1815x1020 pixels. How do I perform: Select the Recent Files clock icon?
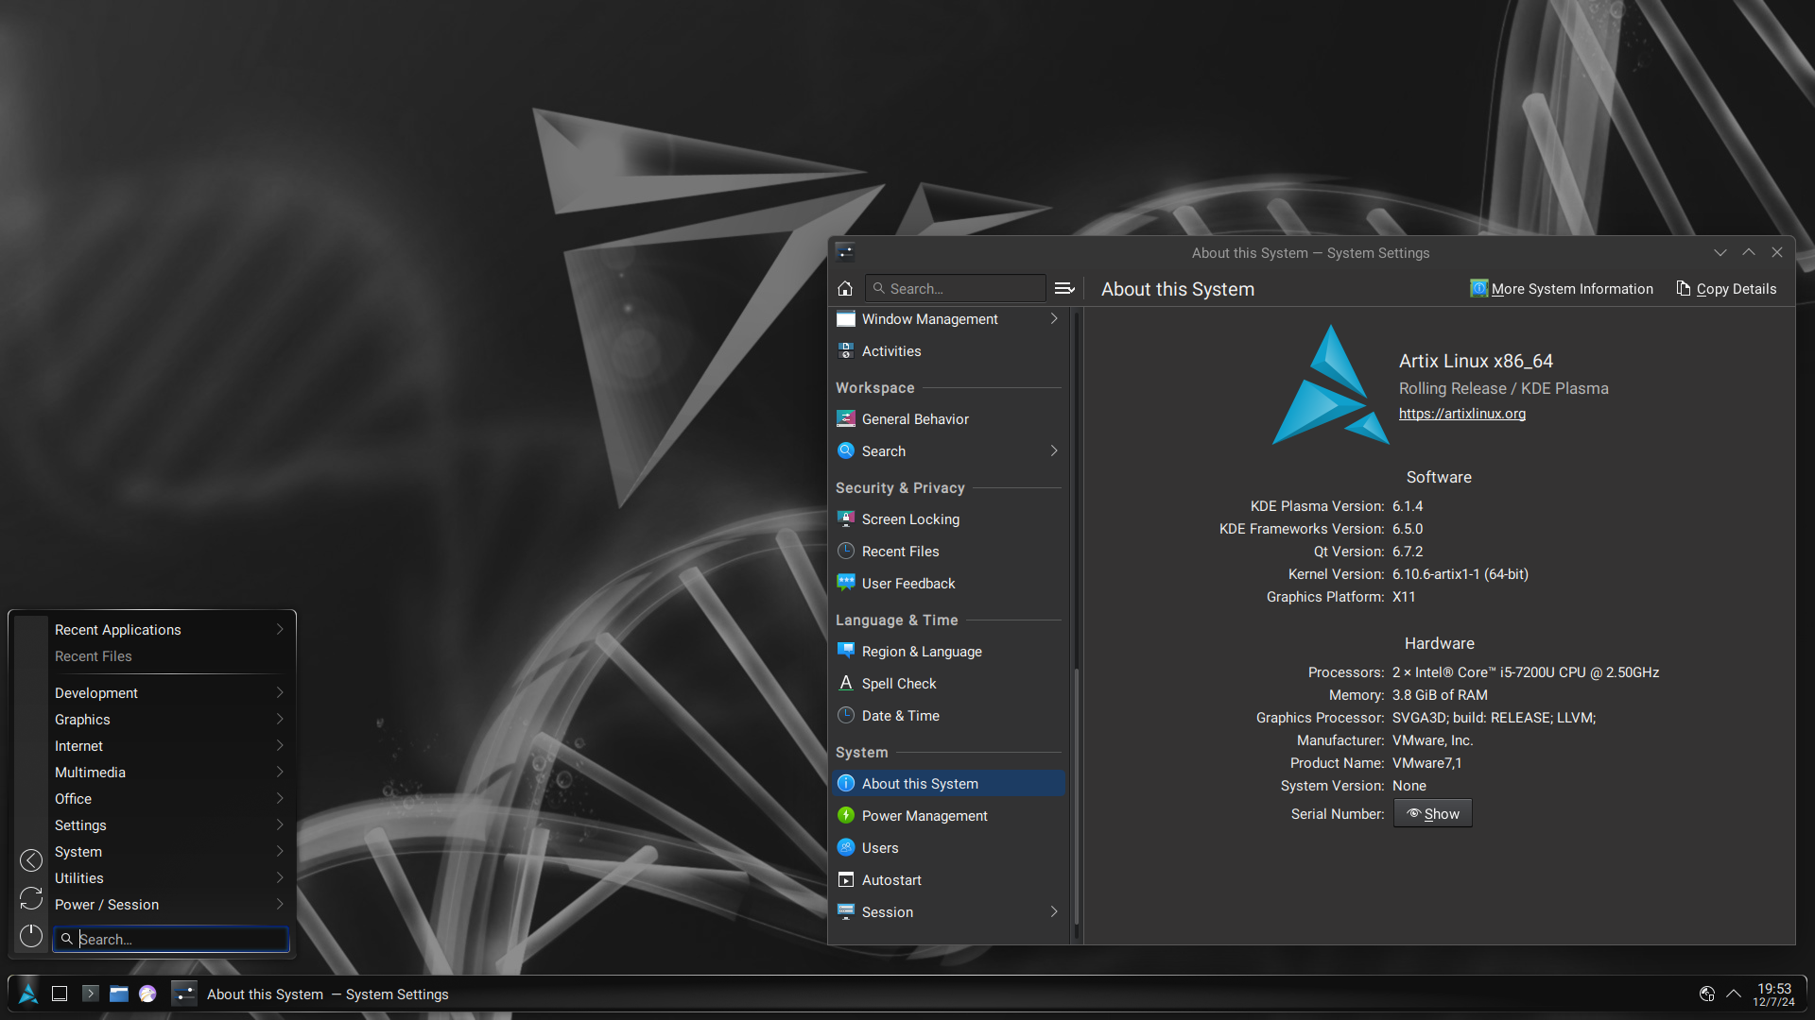[846, 552]
